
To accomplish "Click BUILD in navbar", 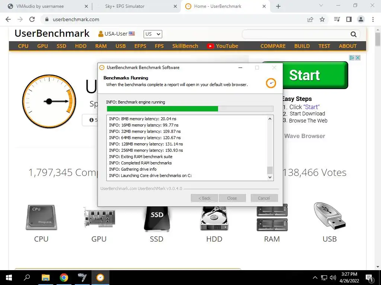I will pyautogui.click(x=302, y=46).
